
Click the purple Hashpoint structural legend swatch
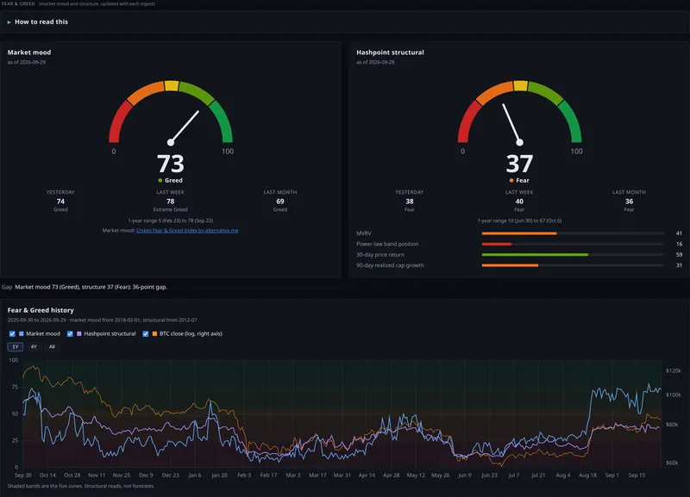pyautogui.click(x=79, y=334)
